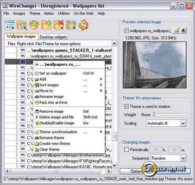This screenshot has height=185, width=195.
Task: Click the green Sort images icon
Action: click(x=37, y=85)
